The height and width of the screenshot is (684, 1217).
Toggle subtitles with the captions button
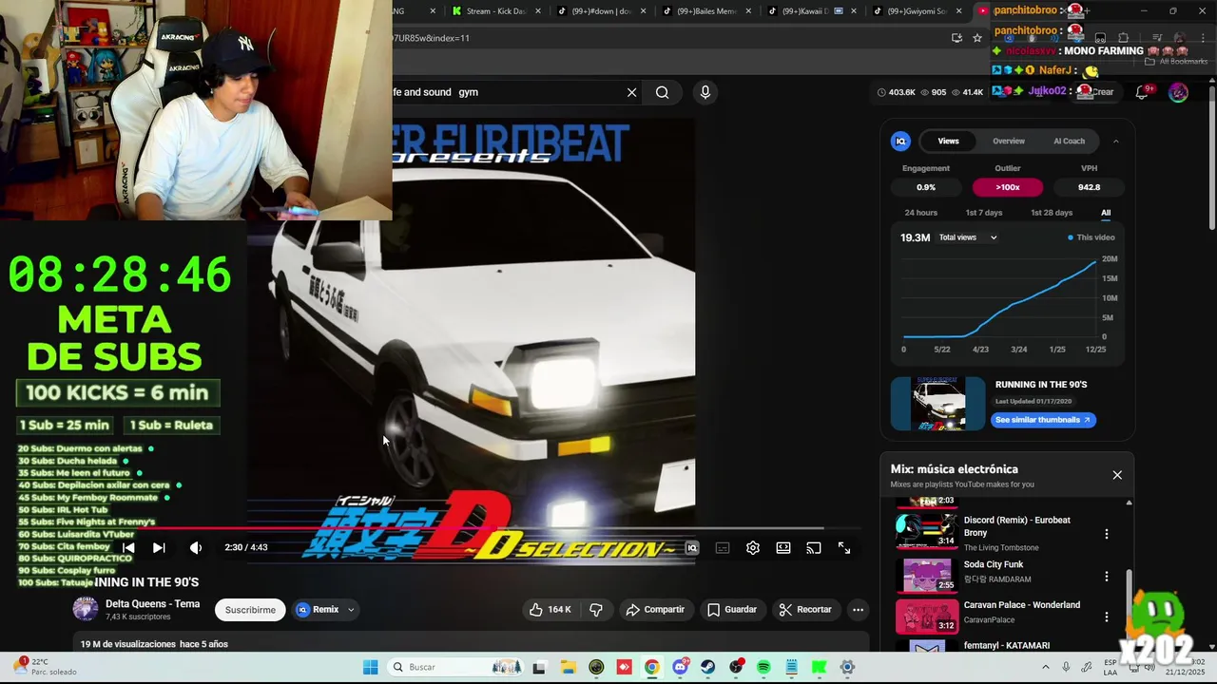tap(723, 548)
